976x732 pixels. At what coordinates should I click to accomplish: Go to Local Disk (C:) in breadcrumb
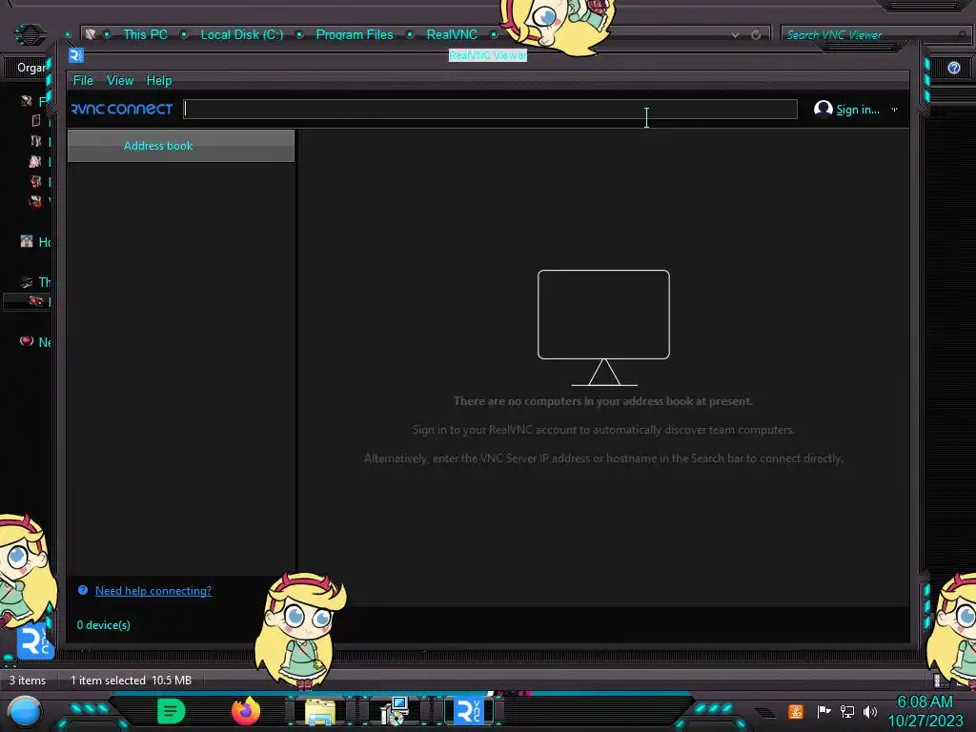point(241,35)
